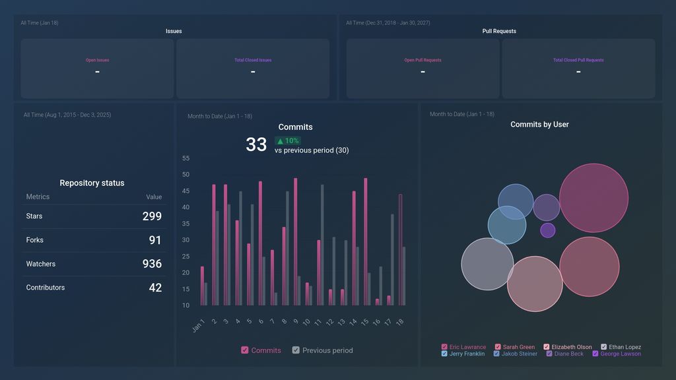Click the 18 x-axis date label
This screenshot has height=380, width=676.
[399, 322]
